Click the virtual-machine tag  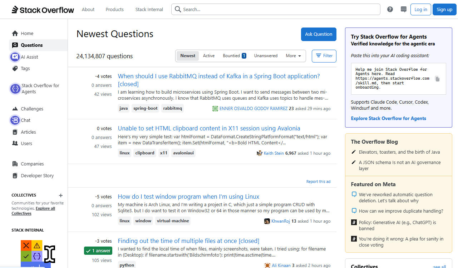pos(173,221)
